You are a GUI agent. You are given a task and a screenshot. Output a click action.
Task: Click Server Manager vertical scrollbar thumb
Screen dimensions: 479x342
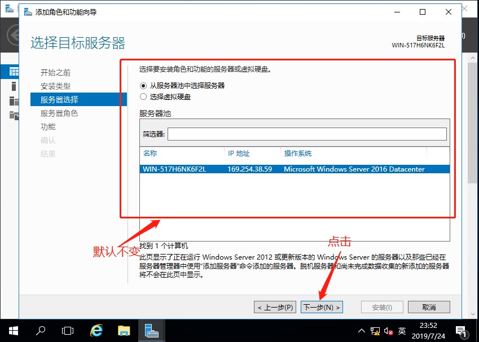(x=473, y=124)
